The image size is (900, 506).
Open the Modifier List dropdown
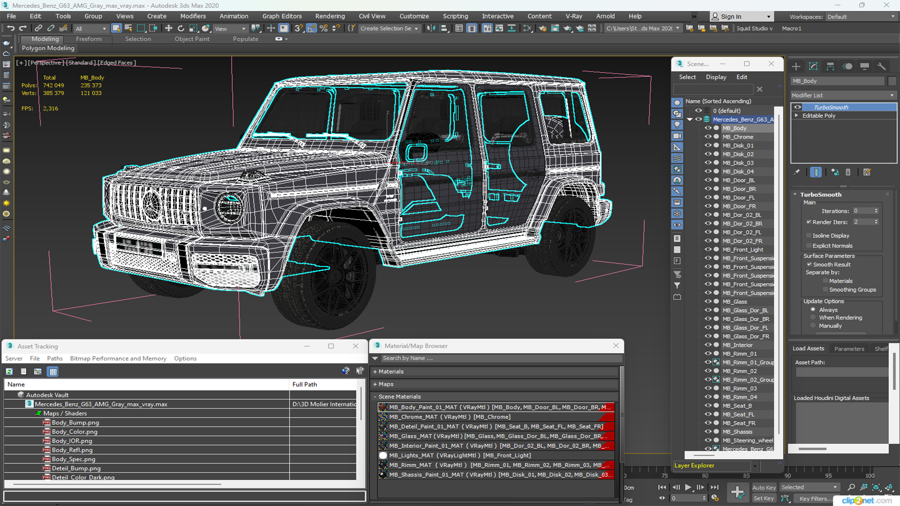click(843, 96)
